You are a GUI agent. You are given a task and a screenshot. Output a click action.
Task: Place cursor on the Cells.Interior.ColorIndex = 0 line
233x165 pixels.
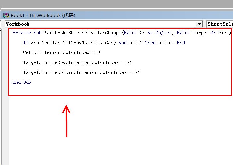click(x=61, y=52)
